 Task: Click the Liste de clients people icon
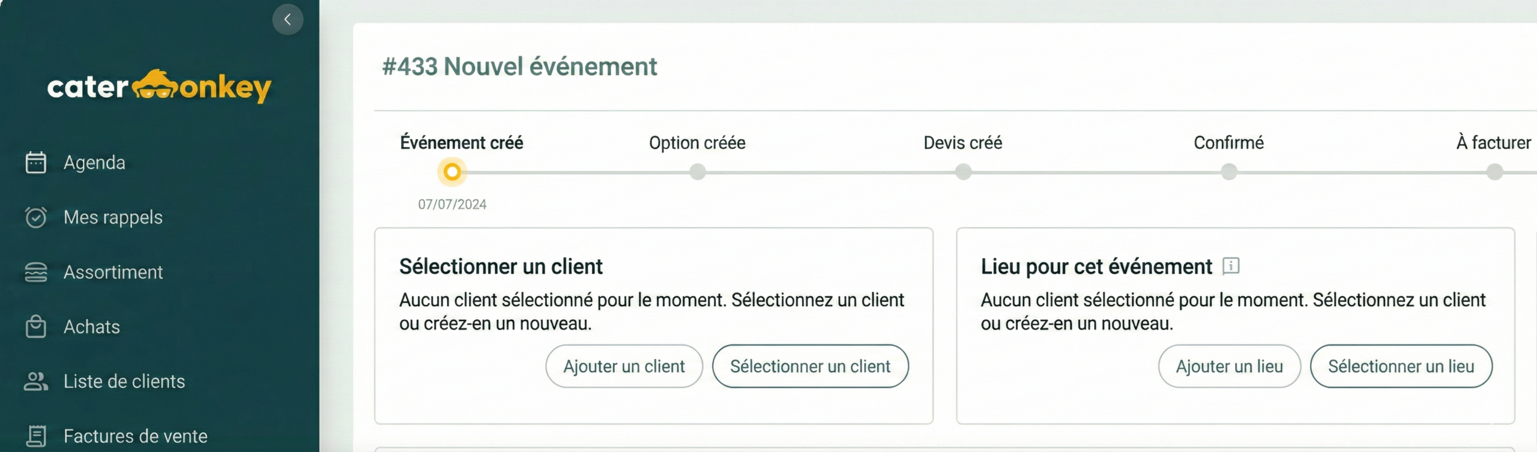36,381
